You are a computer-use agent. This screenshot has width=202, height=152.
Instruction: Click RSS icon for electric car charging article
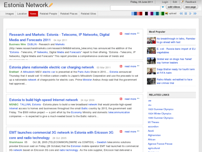pos(121,66)
